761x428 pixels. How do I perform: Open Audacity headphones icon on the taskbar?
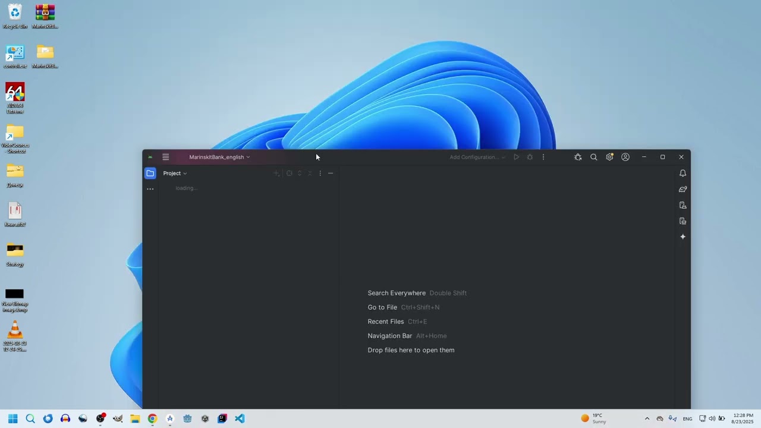(65, 418)
